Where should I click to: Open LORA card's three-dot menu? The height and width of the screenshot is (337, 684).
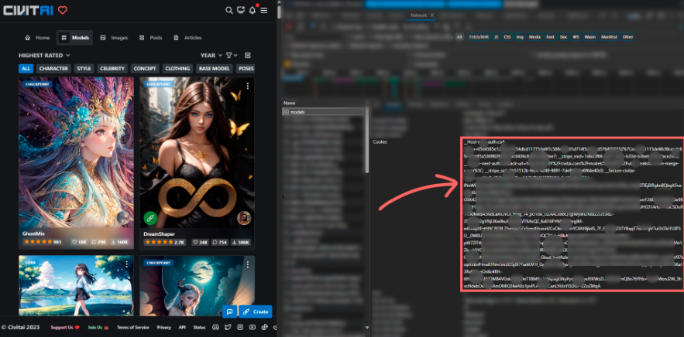127,264
